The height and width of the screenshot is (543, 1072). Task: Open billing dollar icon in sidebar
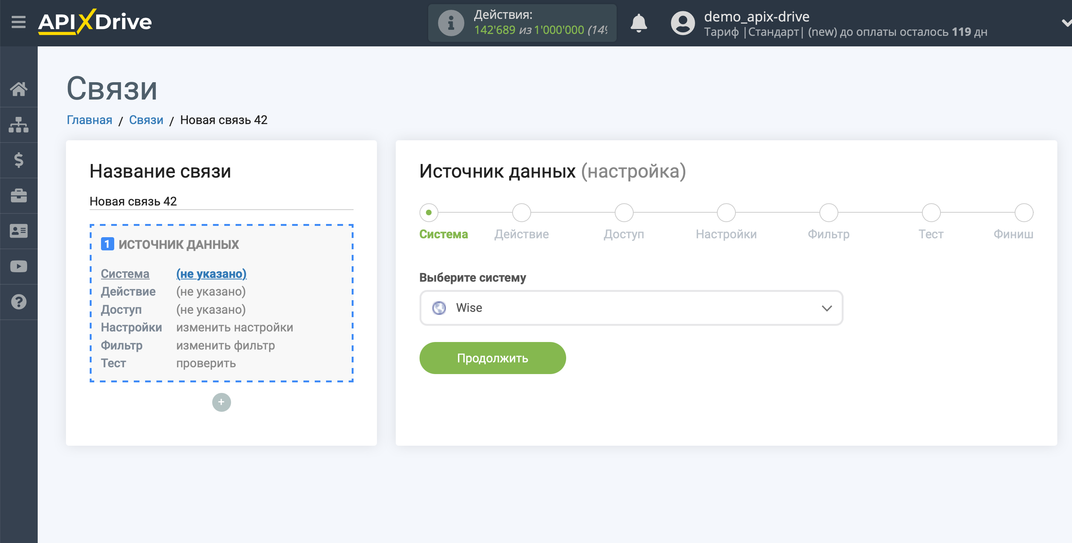tap(19, 160)
